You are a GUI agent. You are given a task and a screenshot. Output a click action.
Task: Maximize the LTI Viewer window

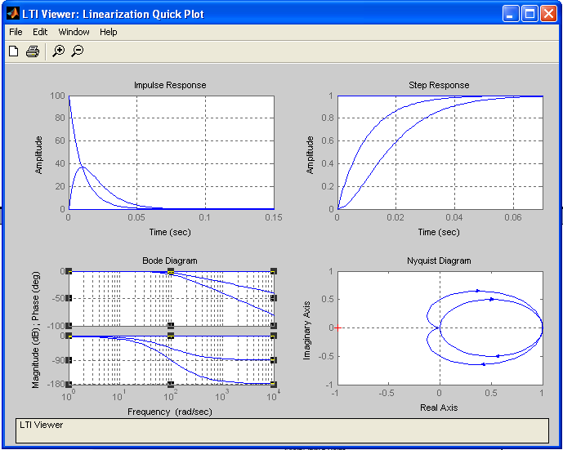(529, 14)
